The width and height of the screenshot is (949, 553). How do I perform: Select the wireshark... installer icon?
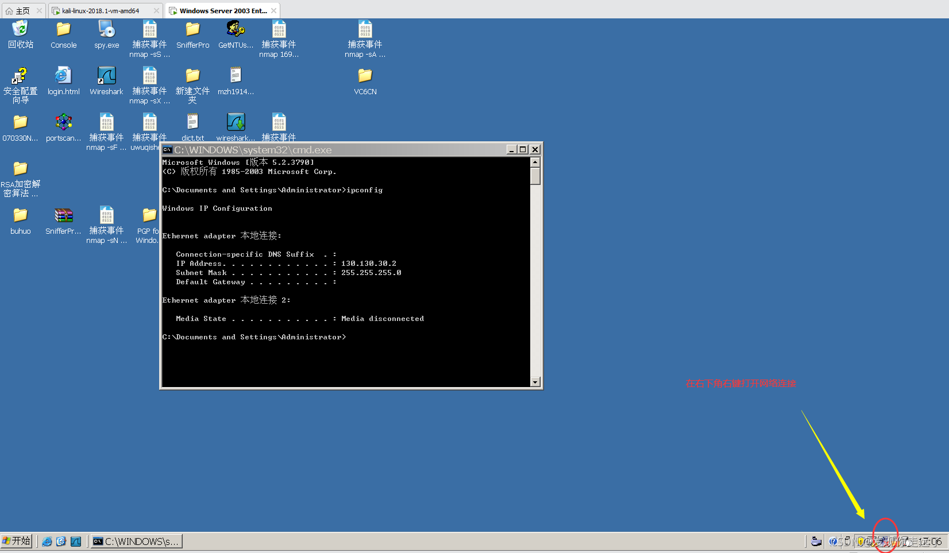[236, 127]
